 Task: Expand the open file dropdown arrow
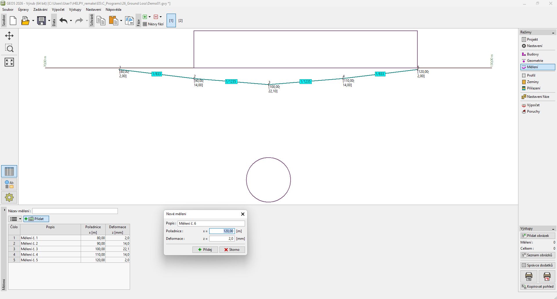[x=33, y=21]
